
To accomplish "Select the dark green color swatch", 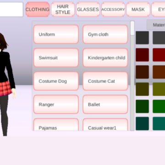I will coord(142,106).
